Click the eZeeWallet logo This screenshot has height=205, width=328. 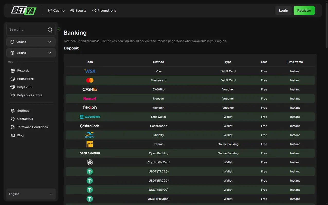[x=90, y=117]
